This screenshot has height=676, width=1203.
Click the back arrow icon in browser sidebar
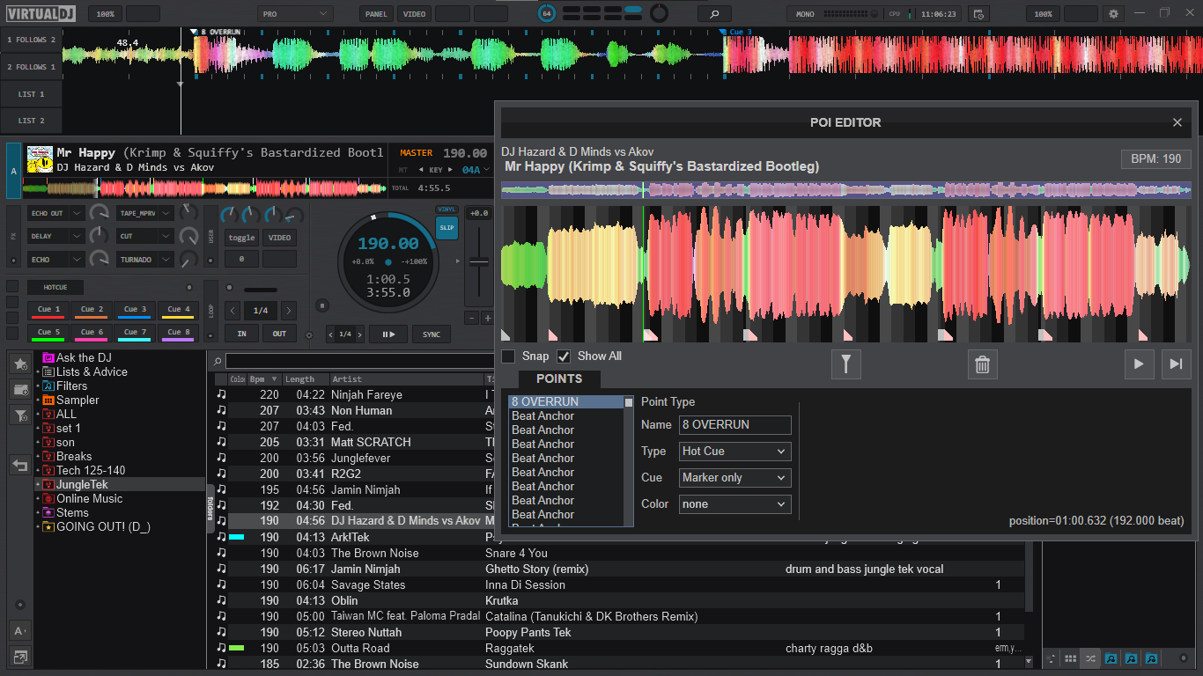(20, 465)
